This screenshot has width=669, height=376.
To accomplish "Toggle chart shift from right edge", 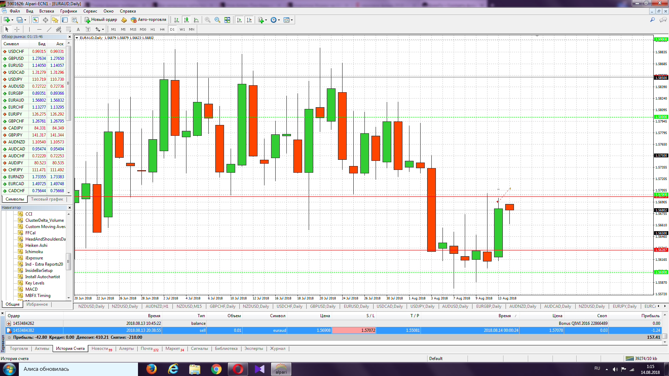I will pyautogui.click(x=249, y=20).
